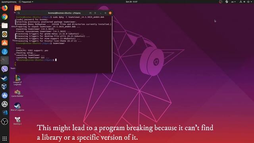This screenshot has height=143, width=254.
Task: Close the terminal with orange button
Action: click(110, 13)
